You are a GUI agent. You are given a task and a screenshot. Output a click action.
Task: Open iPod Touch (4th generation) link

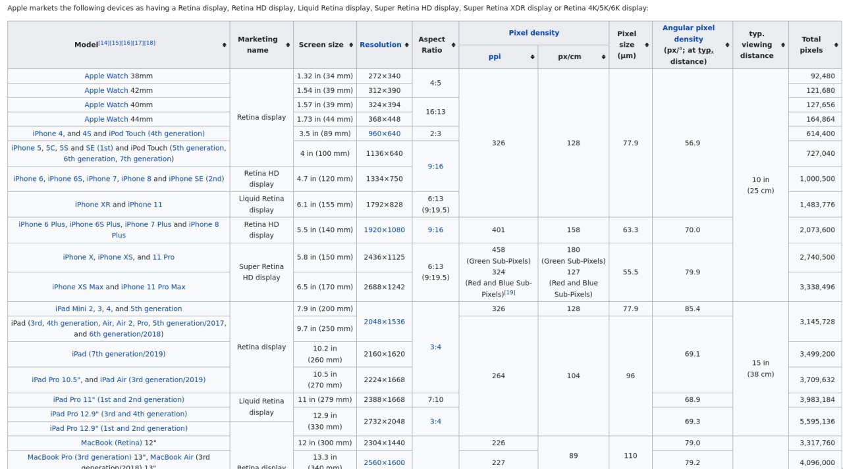(x=157, y=134)
